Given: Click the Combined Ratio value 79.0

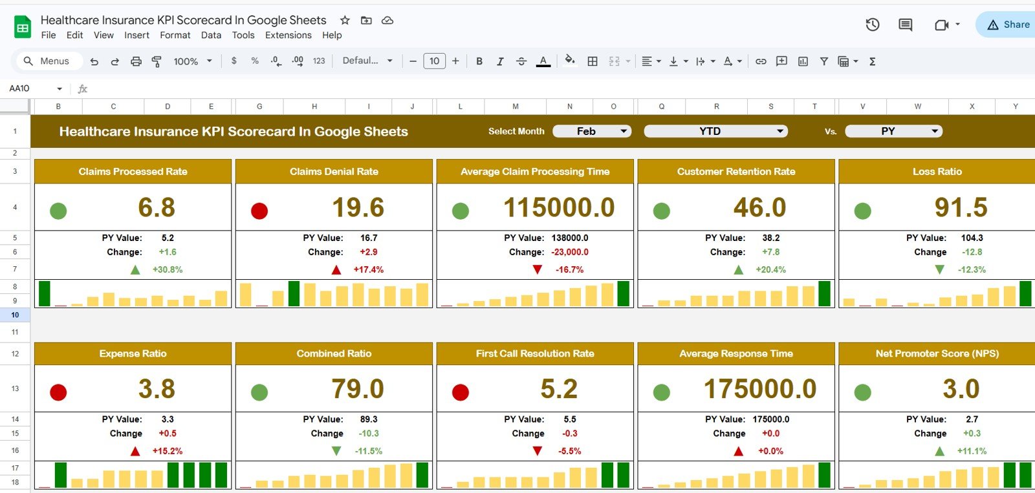Looking at the screenshot, I should [358, 389].
